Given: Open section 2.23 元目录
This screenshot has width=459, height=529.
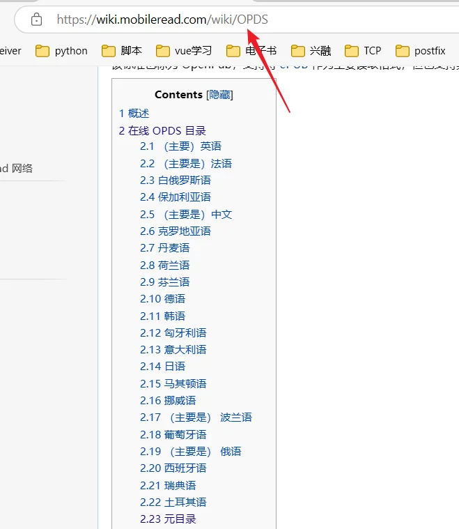Looking at the screenshot, I should (168, 519).
